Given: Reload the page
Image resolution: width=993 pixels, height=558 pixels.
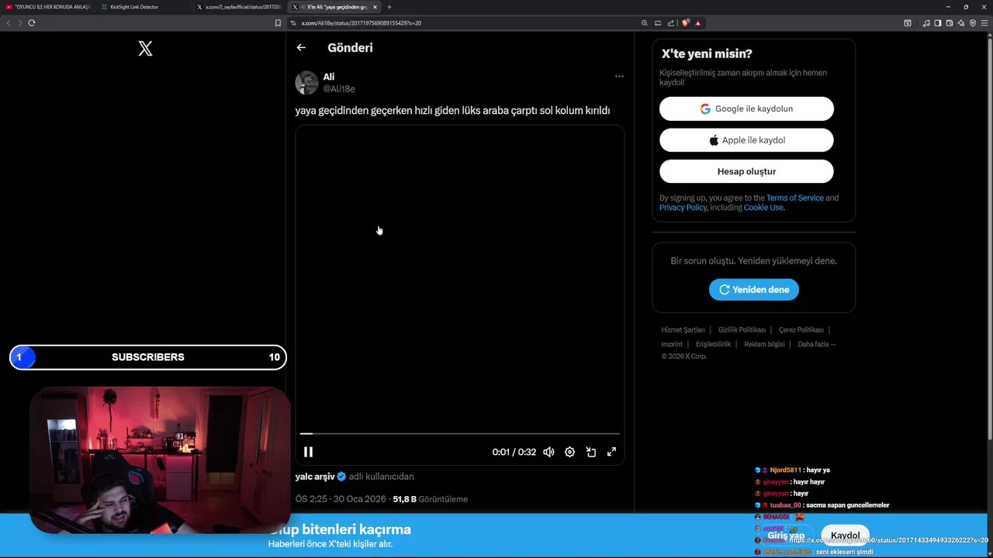Looking at the screenshot, I should coord(32,23).
